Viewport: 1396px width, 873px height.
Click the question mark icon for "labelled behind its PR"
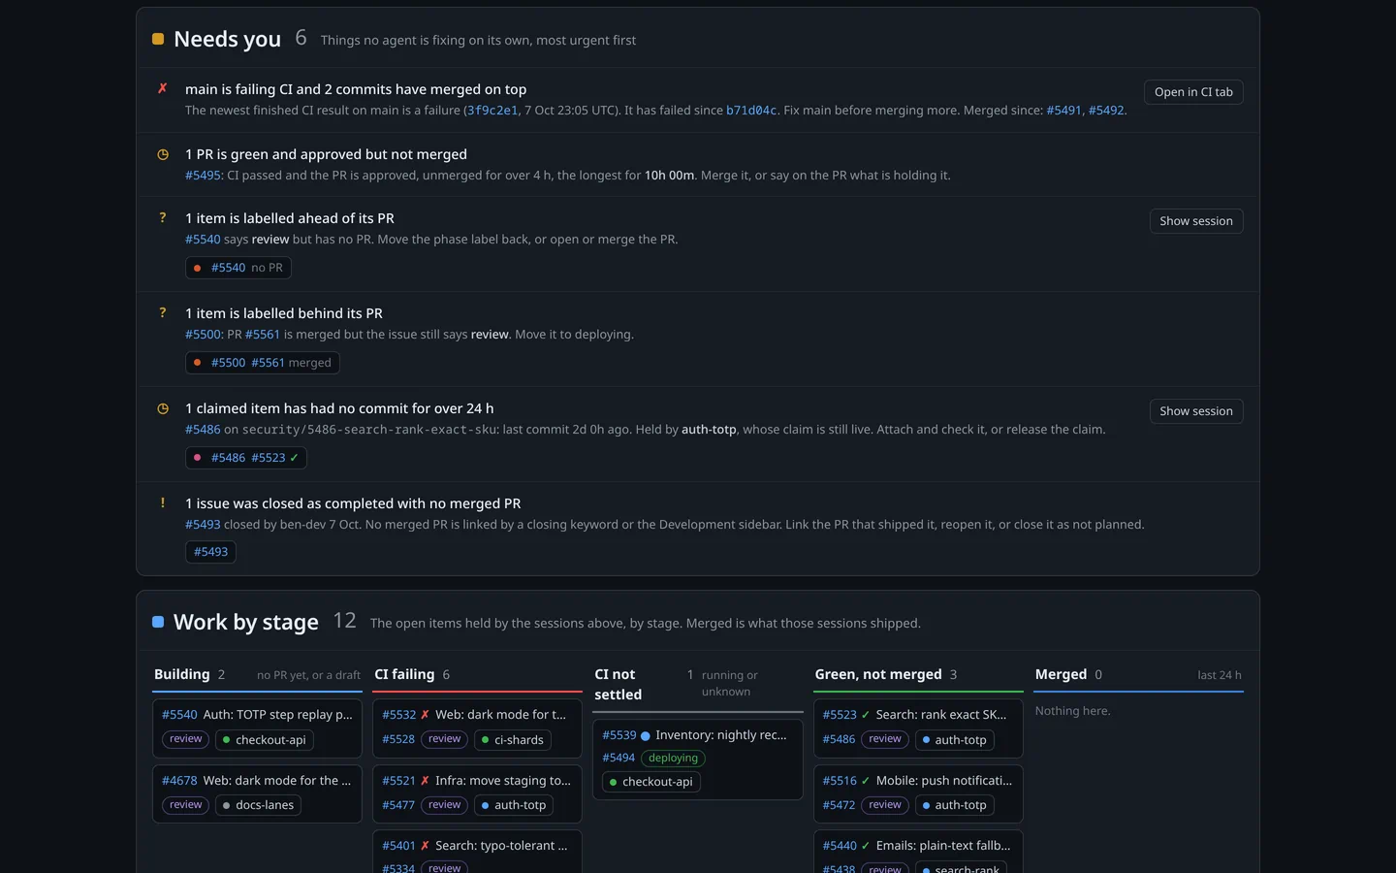click(163, 313)
